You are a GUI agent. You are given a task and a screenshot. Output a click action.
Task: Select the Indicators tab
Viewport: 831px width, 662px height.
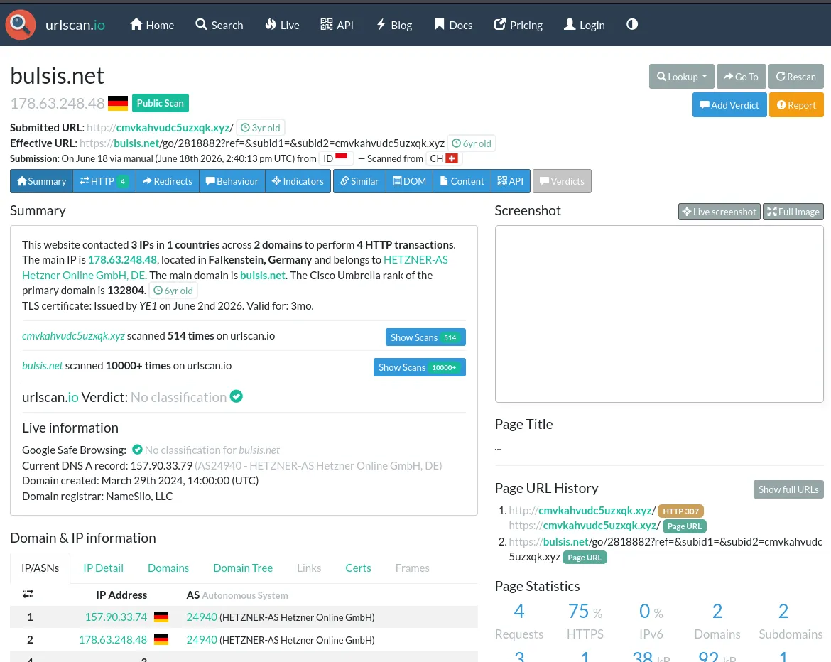(298, 181)
